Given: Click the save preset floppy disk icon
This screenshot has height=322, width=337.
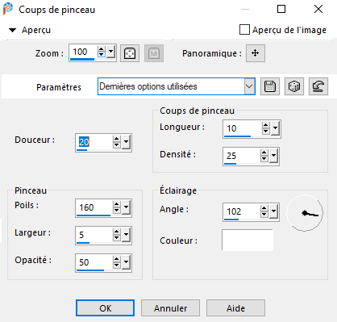Looking at the screenshot, I should click(270, 86).
